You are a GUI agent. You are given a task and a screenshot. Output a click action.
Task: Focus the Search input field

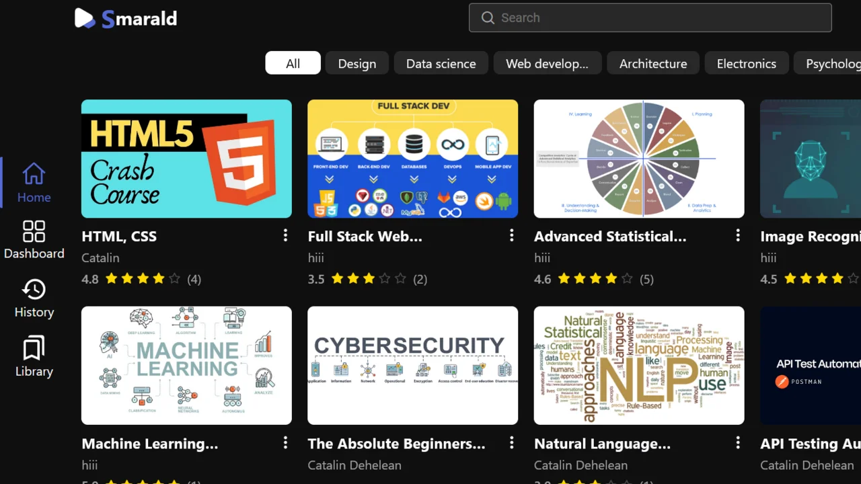pyautogui.click(x=650, y=18)
